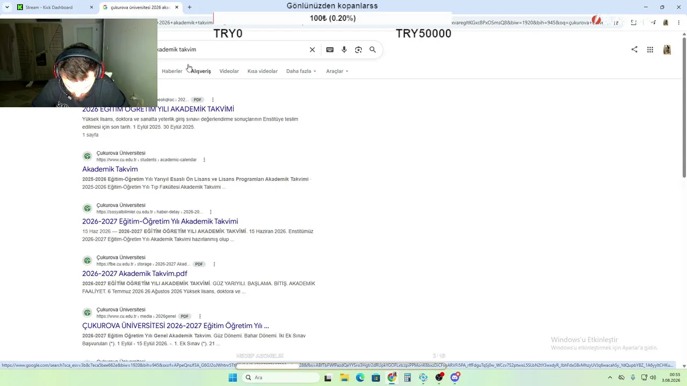
Task: Open the Chrome tab search dropdown
Action: (x=7, y=8)
